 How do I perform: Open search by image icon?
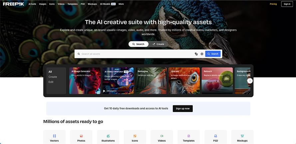tap(196, 54)
